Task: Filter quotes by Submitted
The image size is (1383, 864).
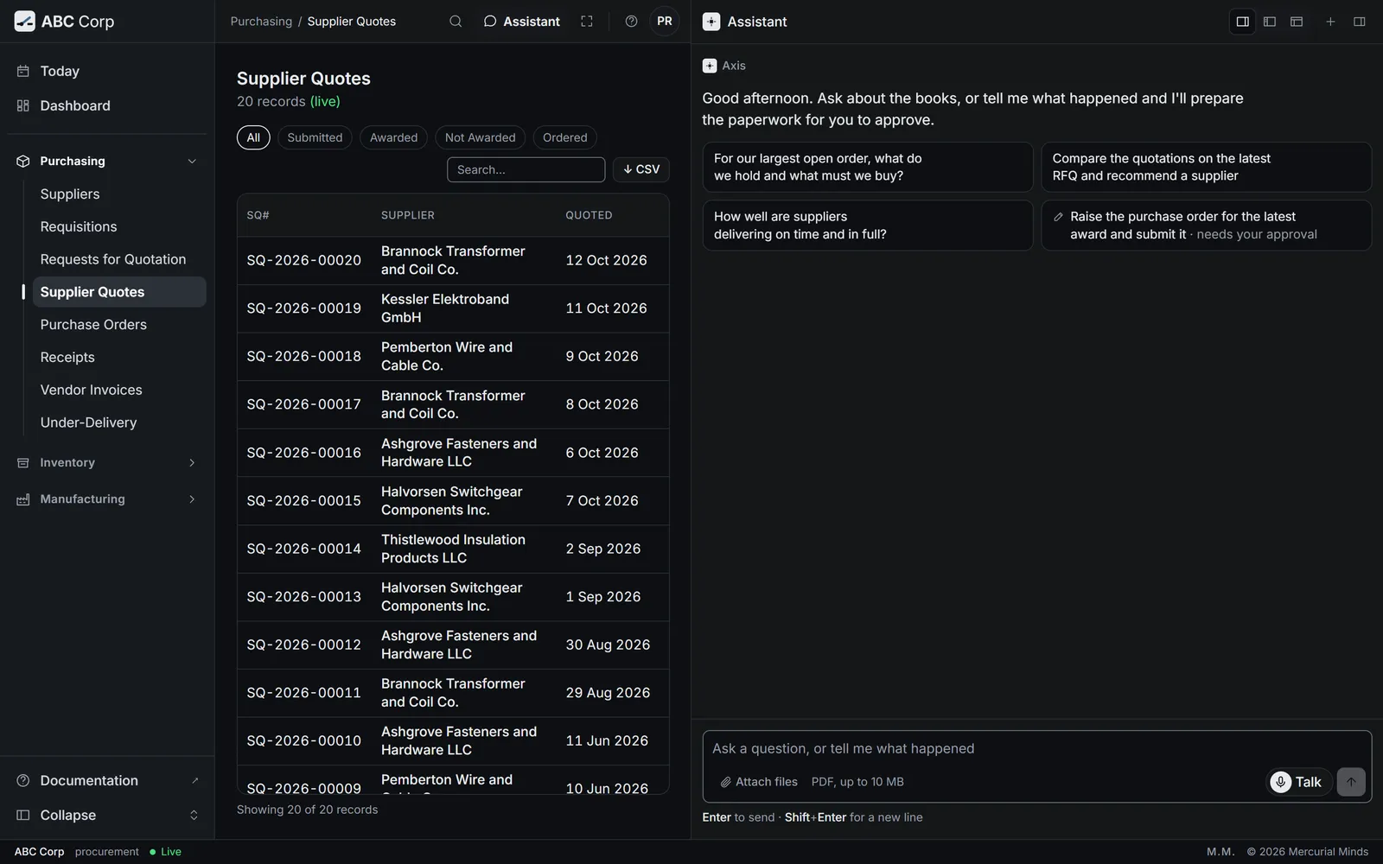Action: (315, 137)
